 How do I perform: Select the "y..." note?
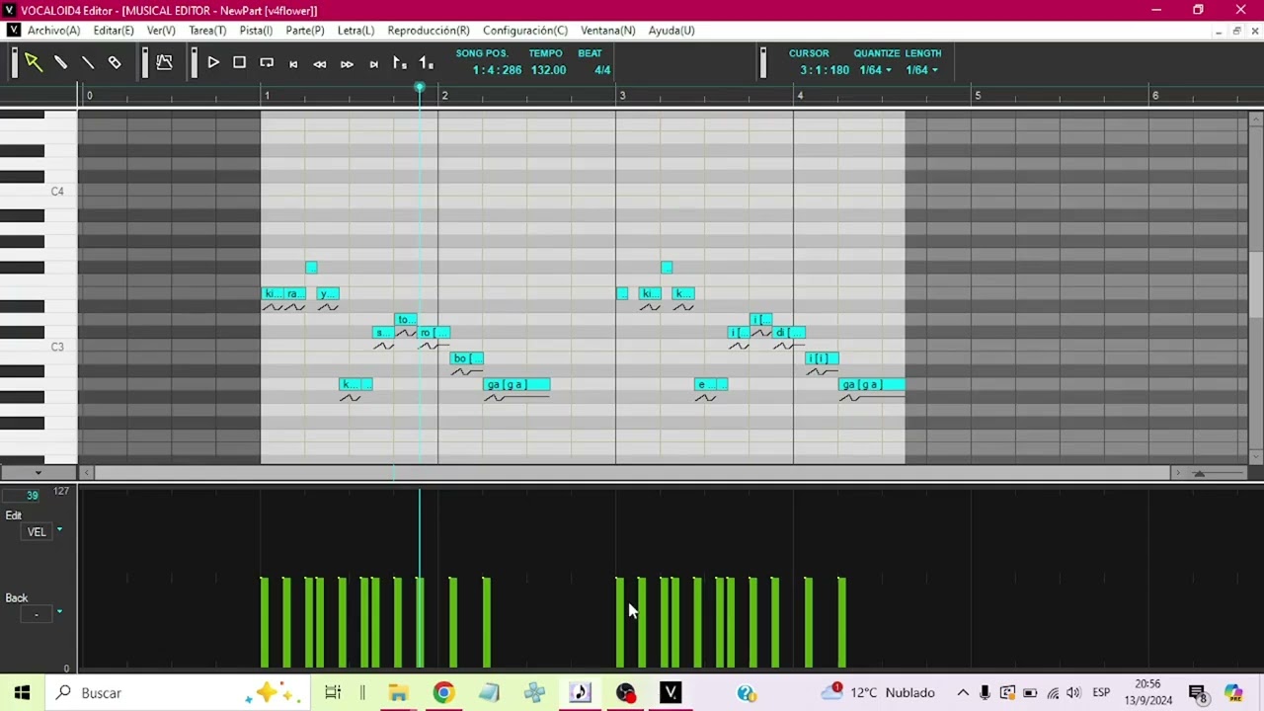(328, 293)
